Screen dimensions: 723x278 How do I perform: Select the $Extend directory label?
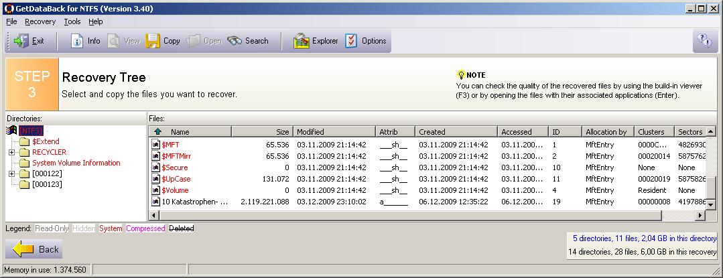46,141
